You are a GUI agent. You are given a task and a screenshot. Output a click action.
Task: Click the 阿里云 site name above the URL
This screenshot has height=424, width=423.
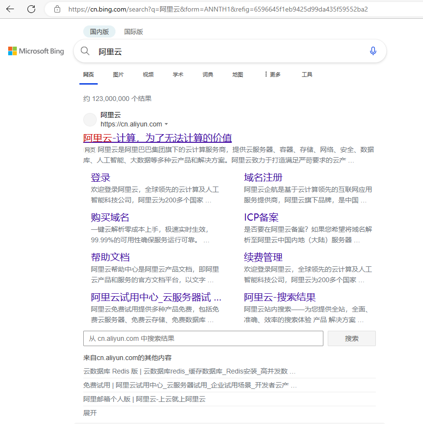point(110,115)
